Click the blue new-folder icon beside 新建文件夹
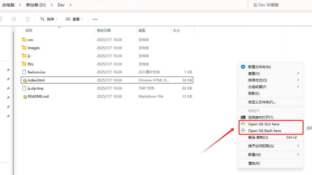This screenshot has height=175, width=312. click(x=243, y=67)
